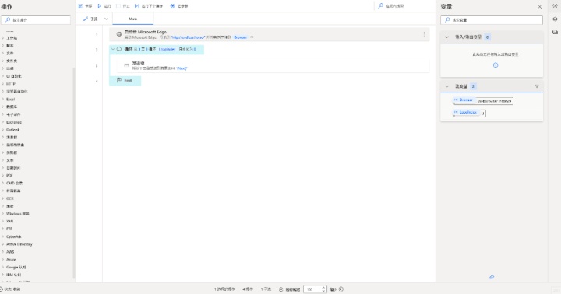The image size is (561, 294).
Task: Click the LoopIndex variable chip
Action: pos(467,112)
